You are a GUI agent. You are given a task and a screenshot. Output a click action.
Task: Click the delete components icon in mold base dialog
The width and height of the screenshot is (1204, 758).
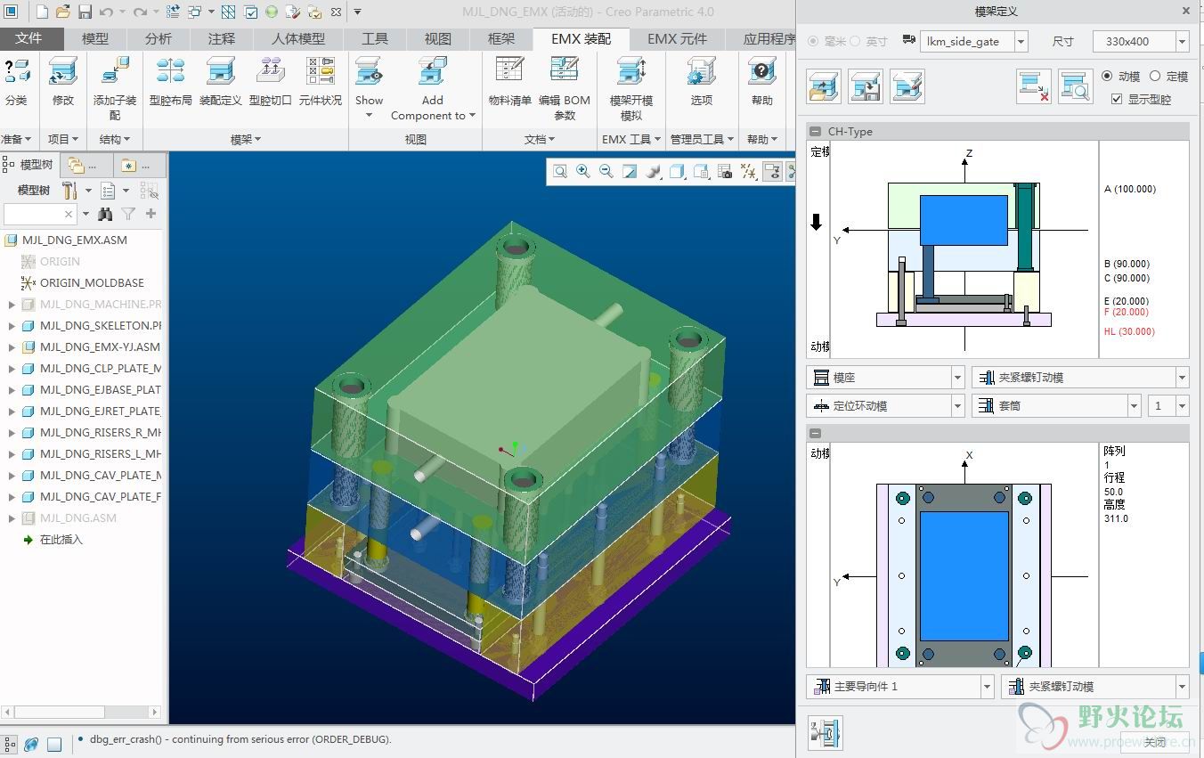(1033, 86)
